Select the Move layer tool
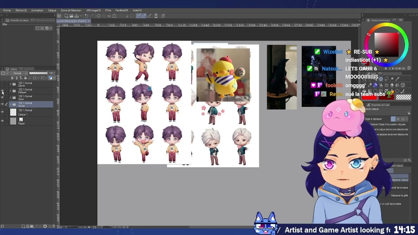 click(381, 79)
